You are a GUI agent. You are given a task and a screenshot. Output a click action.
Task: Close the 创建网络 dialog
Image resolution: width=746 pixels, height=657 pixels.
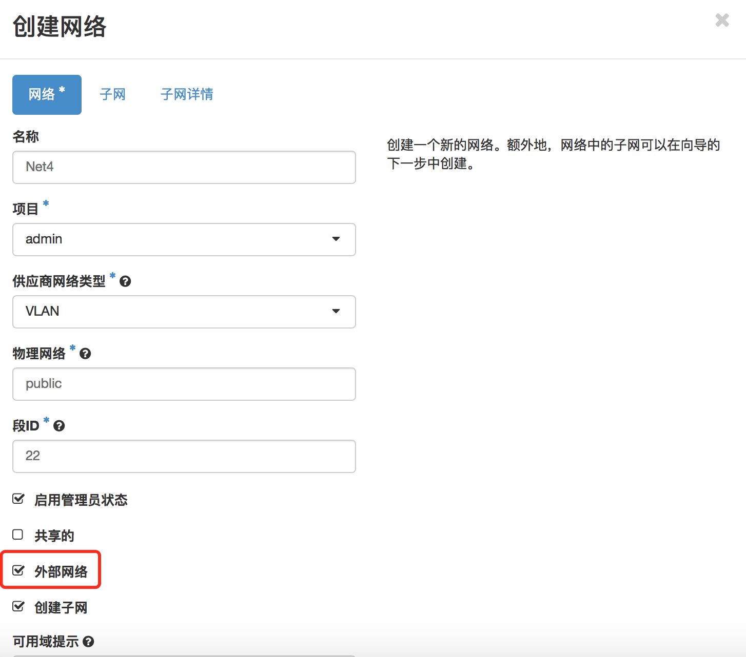pyautogui.click(x=722, y=20)
